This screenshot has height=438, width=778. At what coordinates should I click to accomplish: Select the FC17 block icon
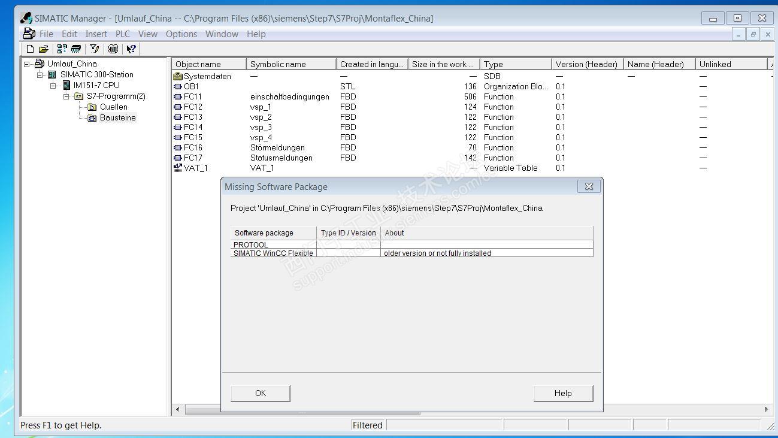(178, 158)
